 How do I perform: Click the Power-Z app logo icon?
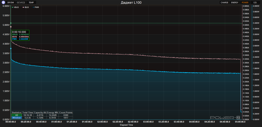click(x=3, y=2)
